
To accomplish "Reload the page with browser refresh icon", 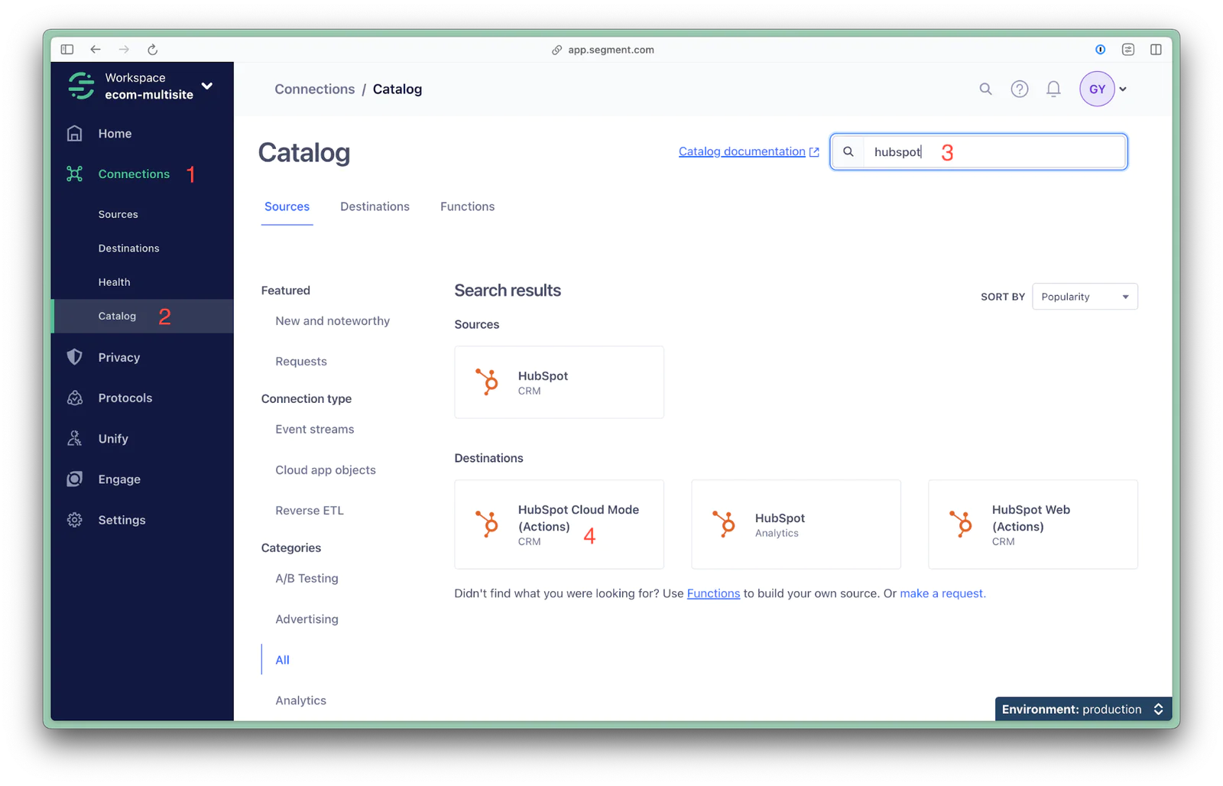I will point(152,50).
